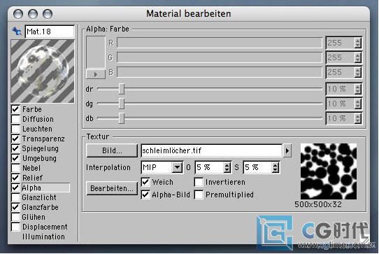The height and width of the screenshot is (254, 379).
Task: Toggle the Umgebung channel checkbox
Action: [x=15, y=158]
